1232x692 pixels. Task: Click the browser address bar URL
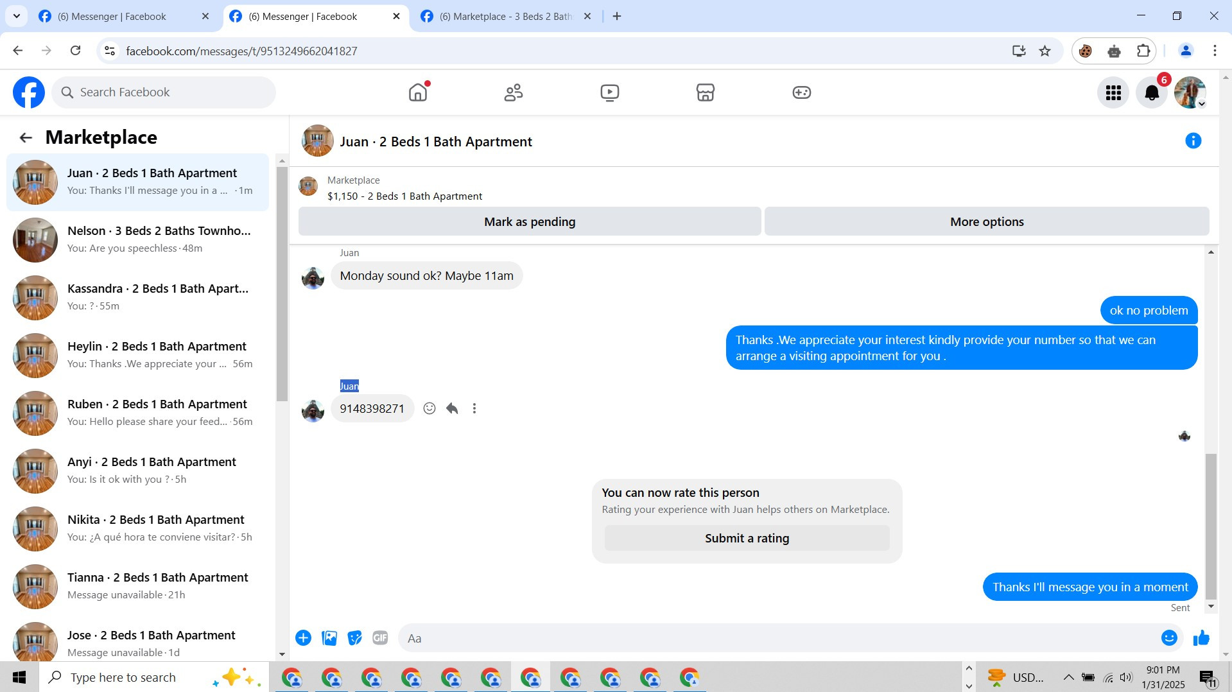(241, 51)
